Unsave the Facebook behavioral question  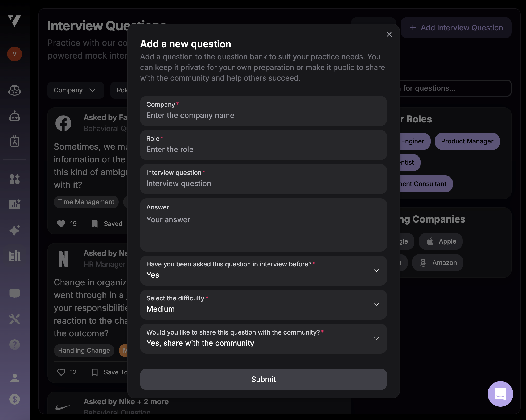(x=95, y=224)
